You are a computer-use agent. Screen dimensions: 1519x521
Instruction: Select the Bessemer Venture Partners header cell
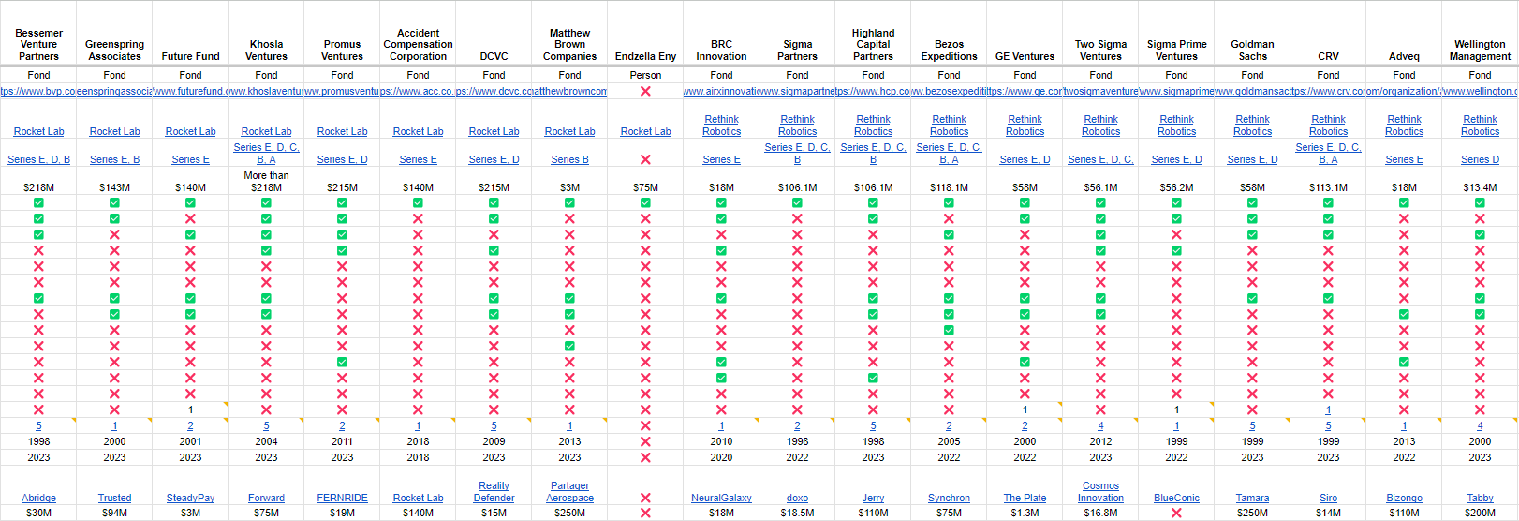pyautogui.click(x=38, y=44)
